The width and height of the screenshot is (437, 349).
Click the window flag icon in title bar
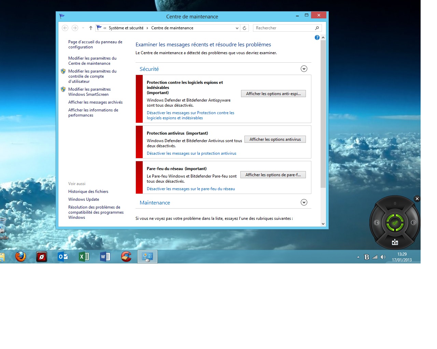tap(62, 16)
